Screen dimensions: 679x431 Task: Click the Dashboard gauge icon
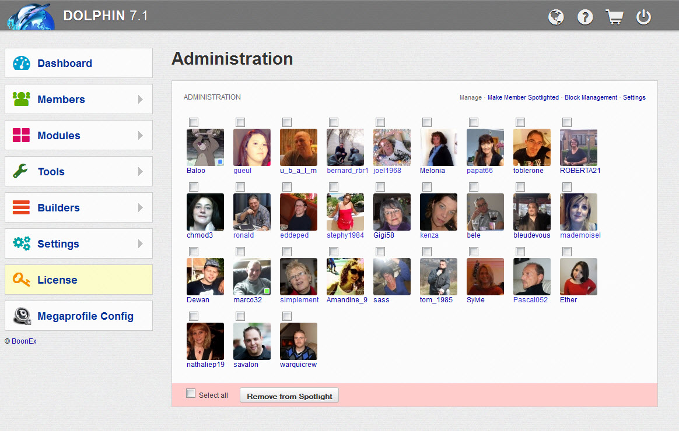21,63
